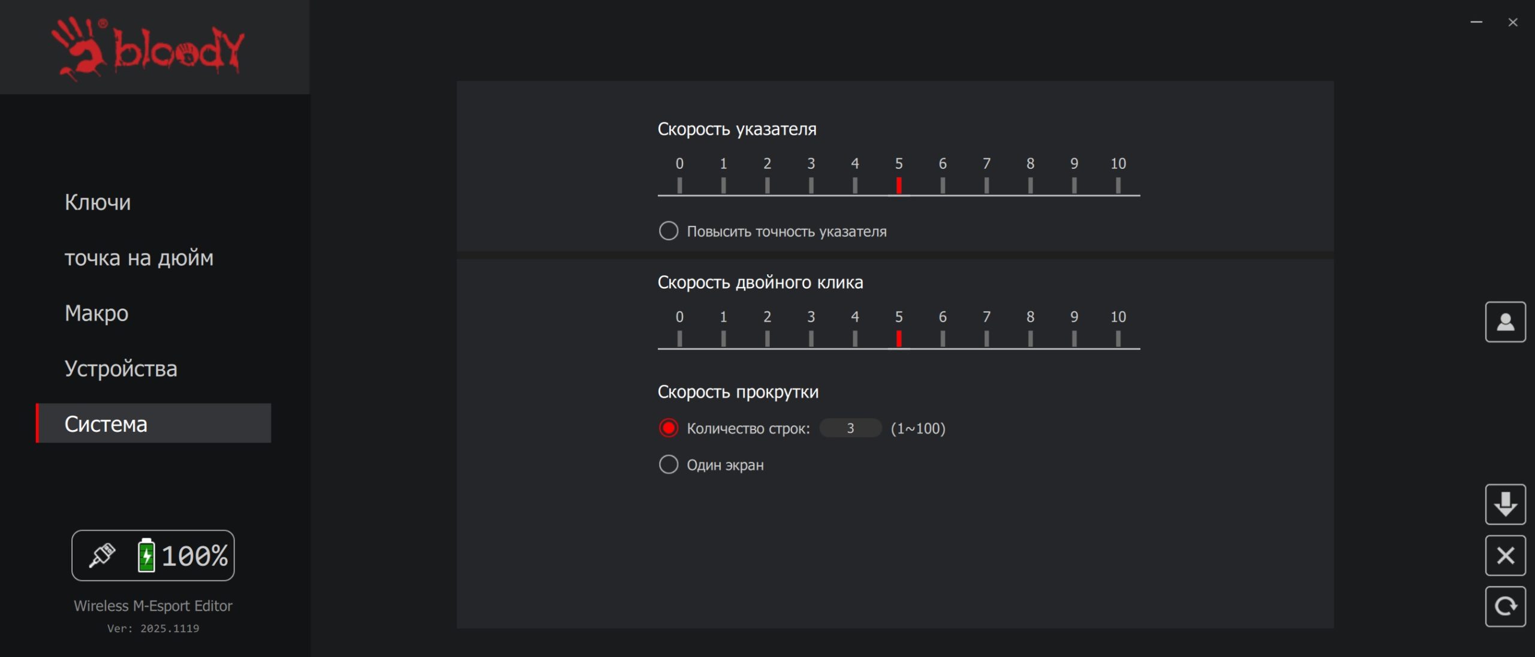Set double-click speed slider to 2
Viewport: 1535px width, 657px height.
point(767,339)
